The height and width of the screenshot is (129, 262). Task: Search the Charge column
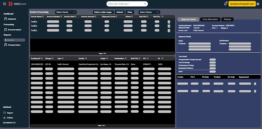point(53,58)
